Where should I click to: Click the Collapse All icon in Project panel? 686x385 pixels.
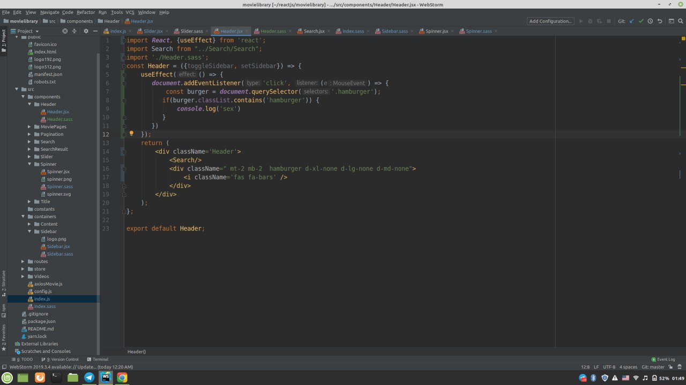pos(75,31)
